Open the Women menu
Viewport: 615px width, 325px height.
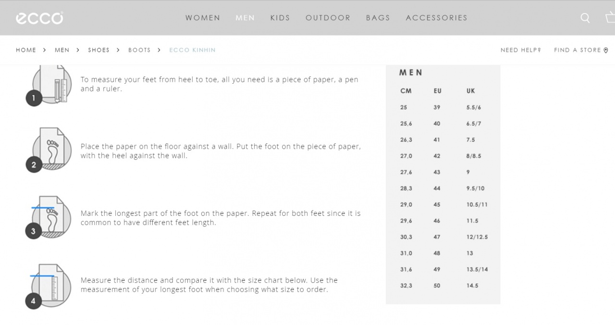[203, 18]
